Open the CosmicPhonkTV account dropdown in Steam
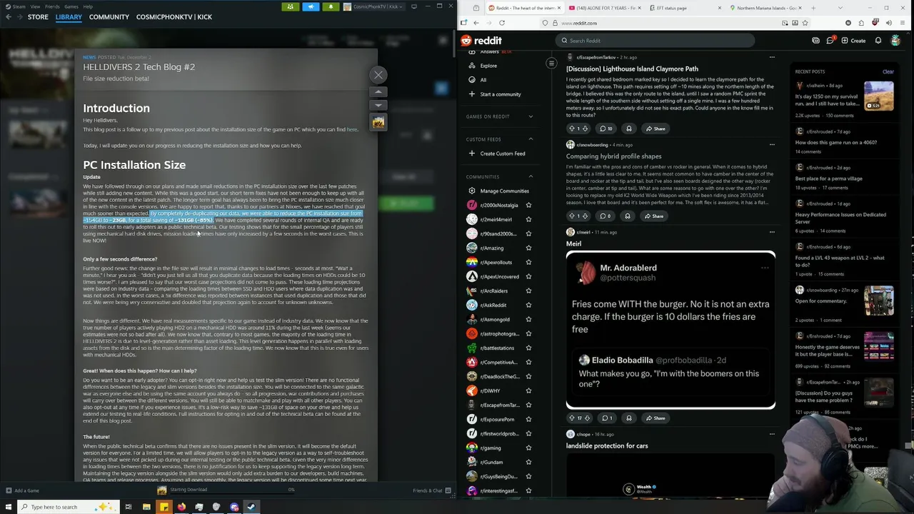This screenshot has width=914, height=514. point(373,6)
